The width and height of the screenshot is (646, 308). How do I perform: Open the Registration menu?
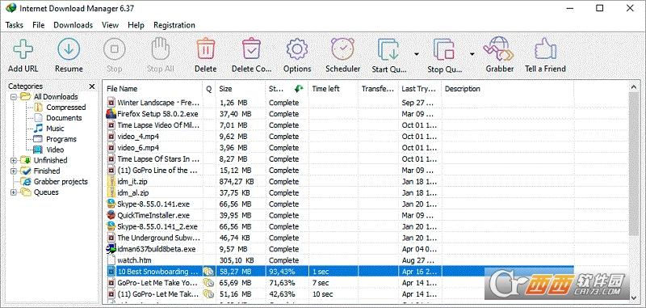[174, 25]
